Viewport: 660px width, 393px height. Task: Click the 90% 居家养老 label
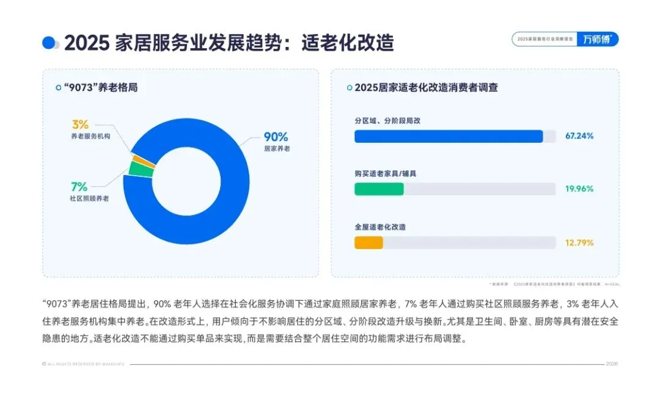click(276, 141)
